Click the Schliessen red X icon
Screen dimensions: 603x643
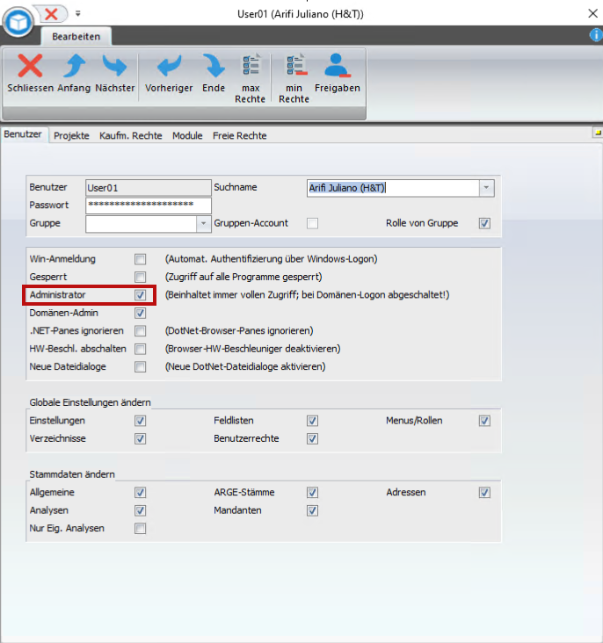point(30,67)
